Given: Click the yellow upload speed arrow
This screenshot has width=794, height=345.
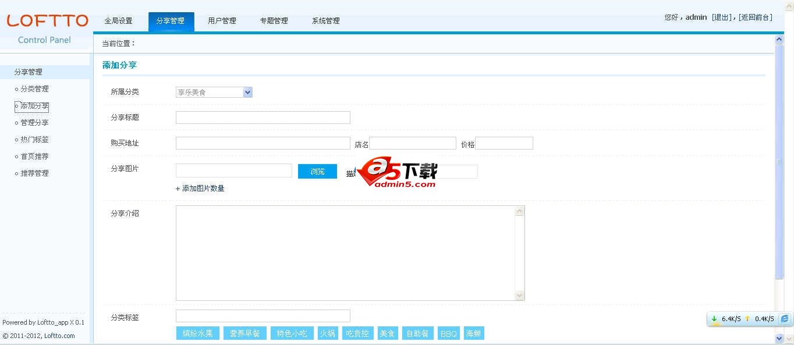Looking at the screenshot, I should pyautogui.click(x=747, y=319).
